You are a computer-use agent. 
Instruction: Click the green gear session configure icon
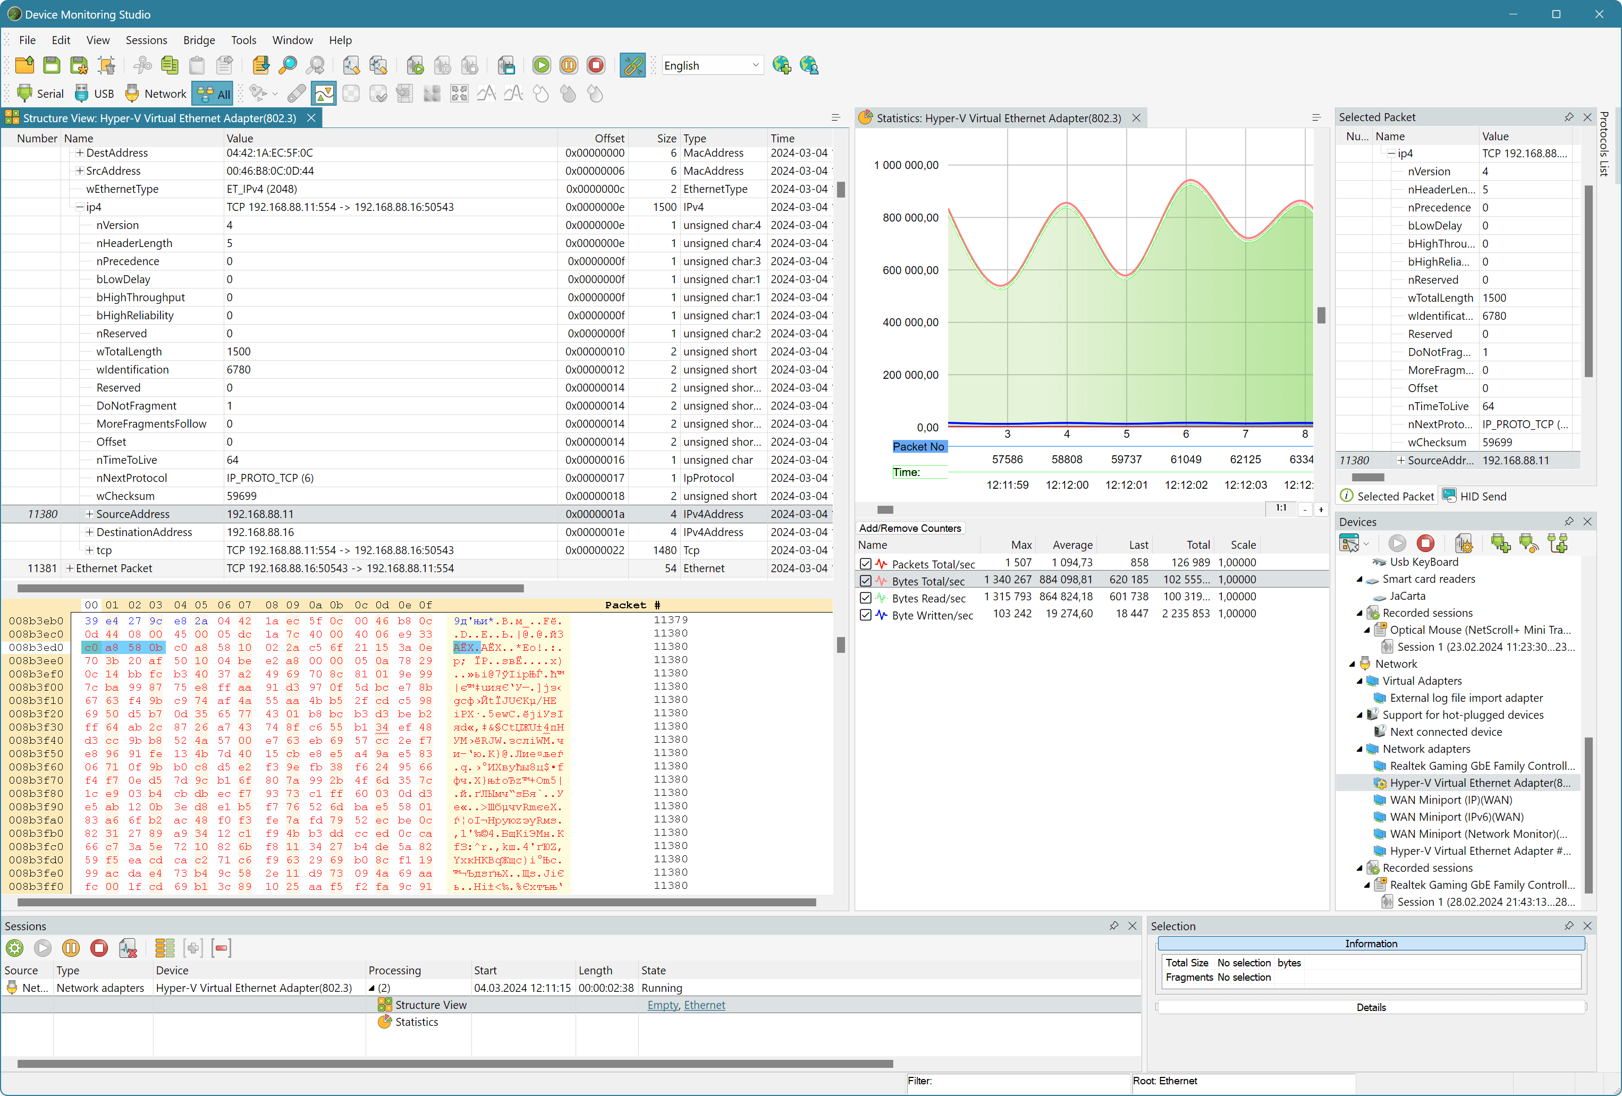pos(15,948)
